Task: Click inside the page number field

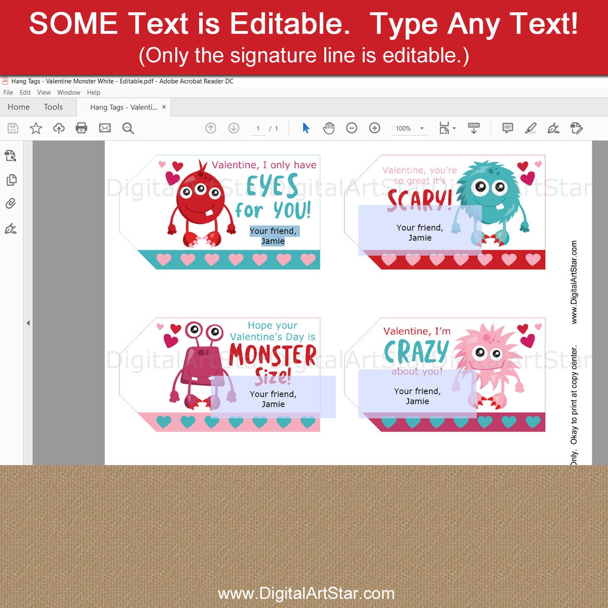Action: pyautogui.click(x=258, y=128)
